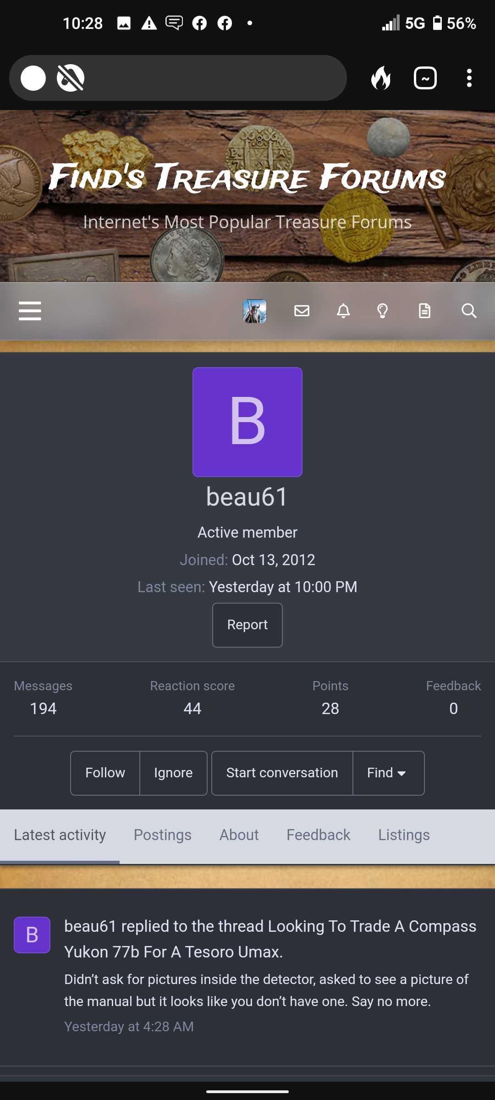Switch to the Postings tab
The width and height of the screenshot is (495, 1100).
coord(163,835)
